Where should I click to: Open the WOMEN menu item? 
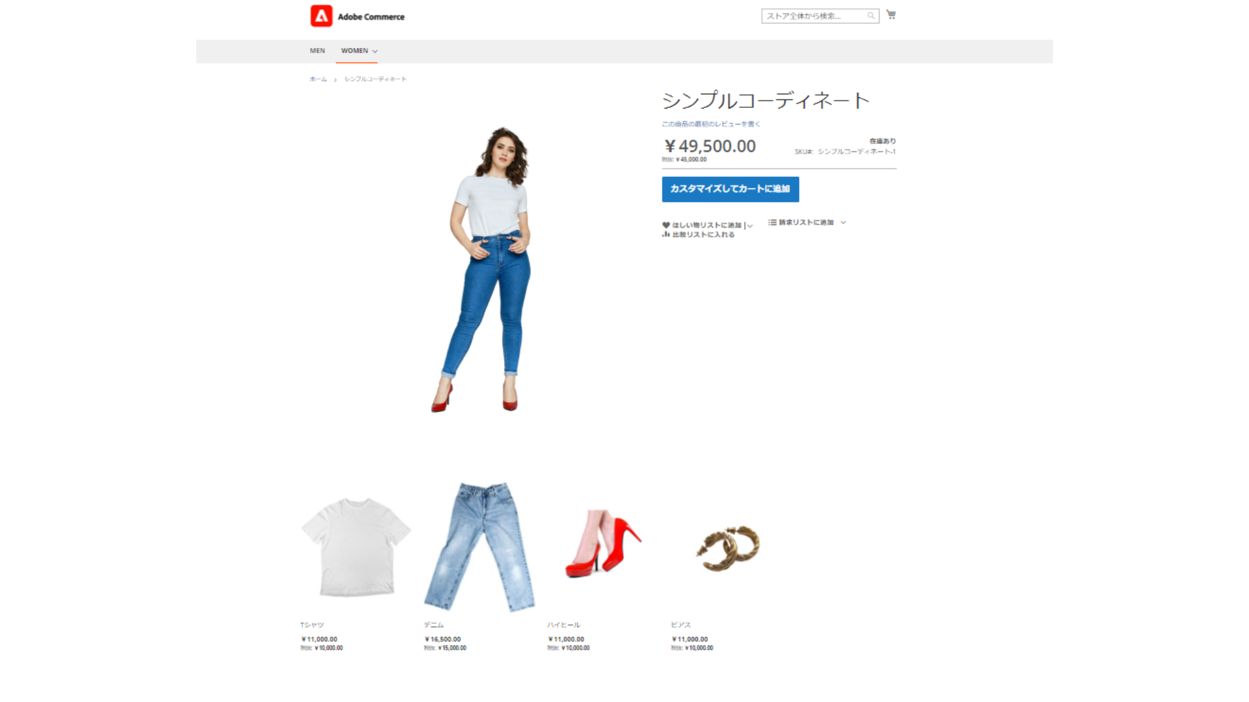point(355,51)
